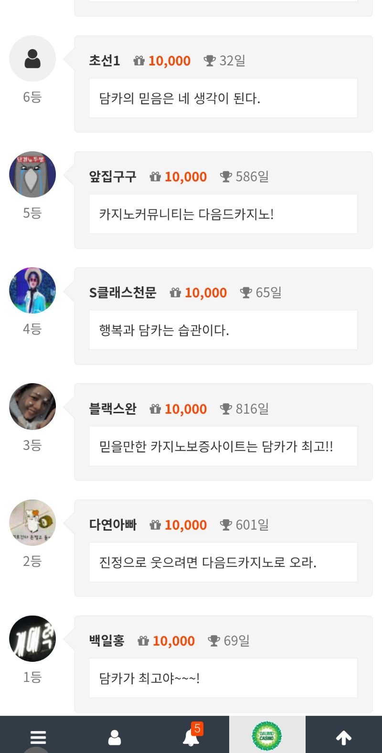Image resolution: width=382 pixels, height=753 pixels.
Task: Select comment "담카가 최고야~~~!"
Action: pos(149,678)
